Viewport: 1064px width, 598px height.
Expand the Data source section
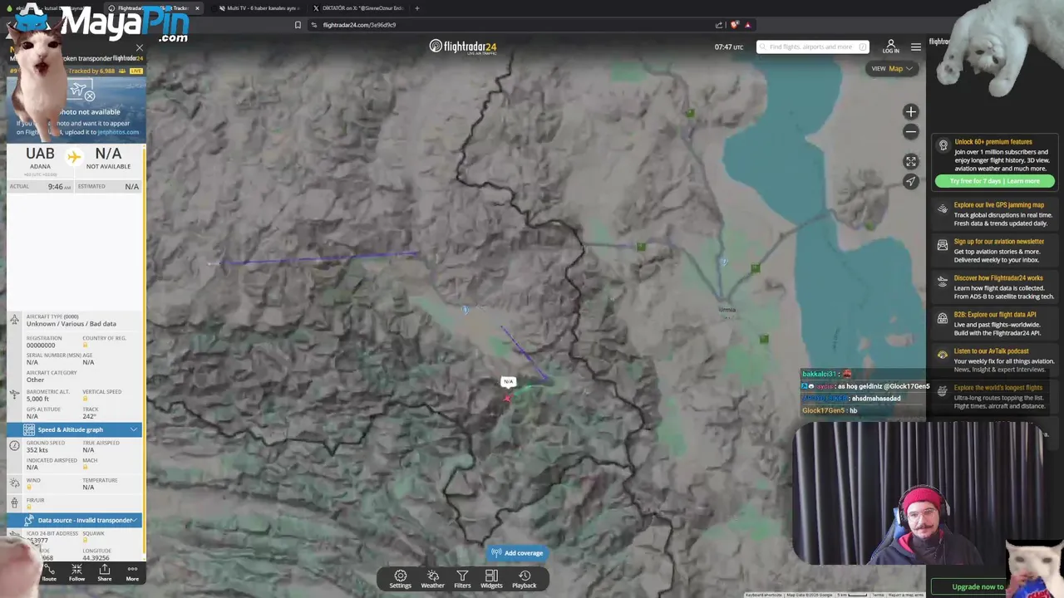coord(74,520)
